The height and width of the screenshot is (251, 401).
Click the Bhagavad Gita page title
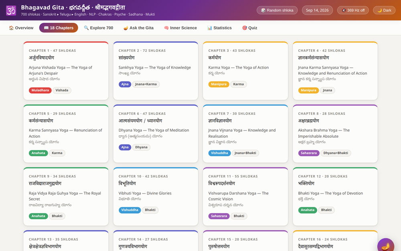point(73,7)
